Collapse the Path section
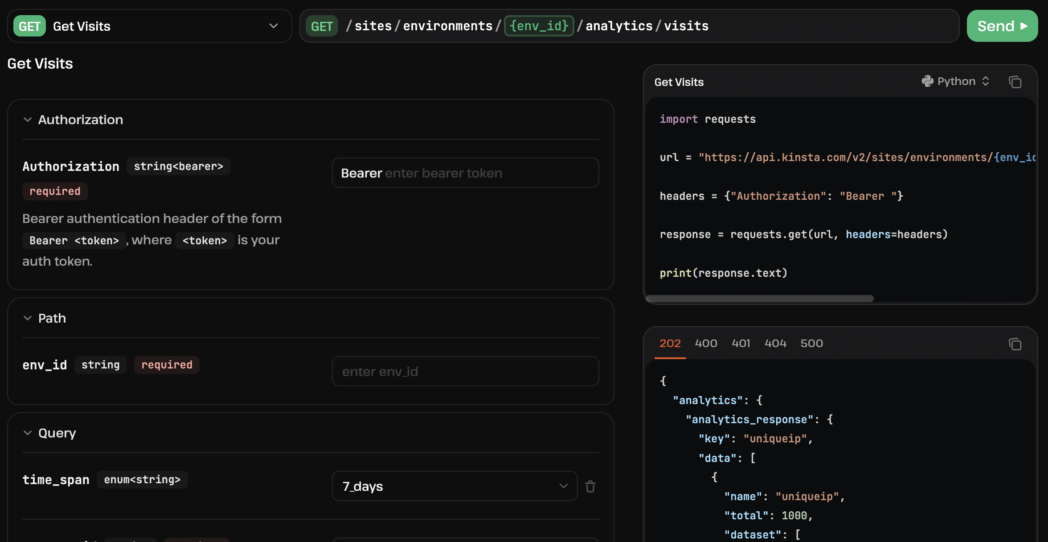Viewport: 1048px width, 542px height. click(28, 318)
